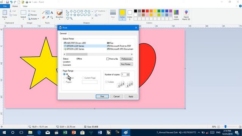The width and height of the screenshot is (242, 136).
Task: Select the Text tool marked A
Action: [x=52, y=12]
